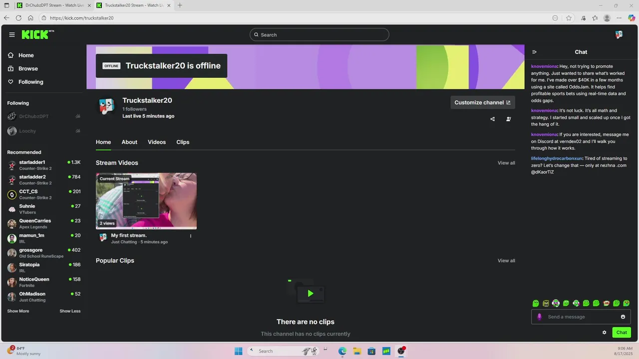Open the Edge tab actions menu button

coord(6,5)
